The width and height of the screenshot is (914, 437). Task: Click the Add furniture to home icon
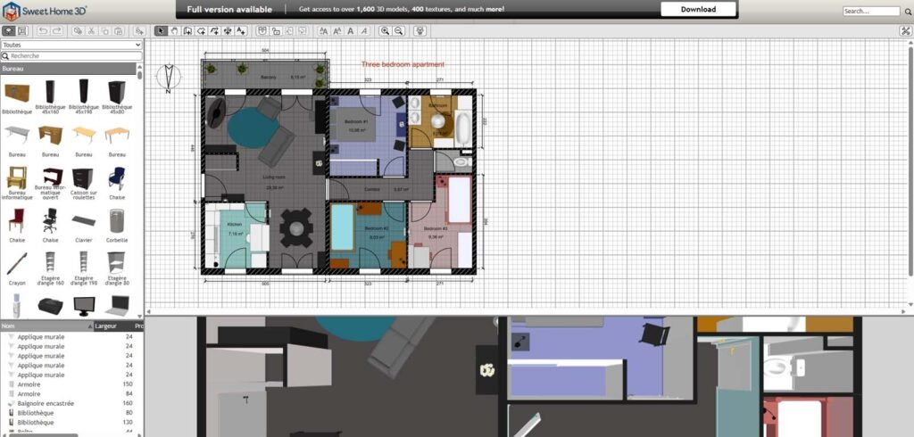[138, 31]
